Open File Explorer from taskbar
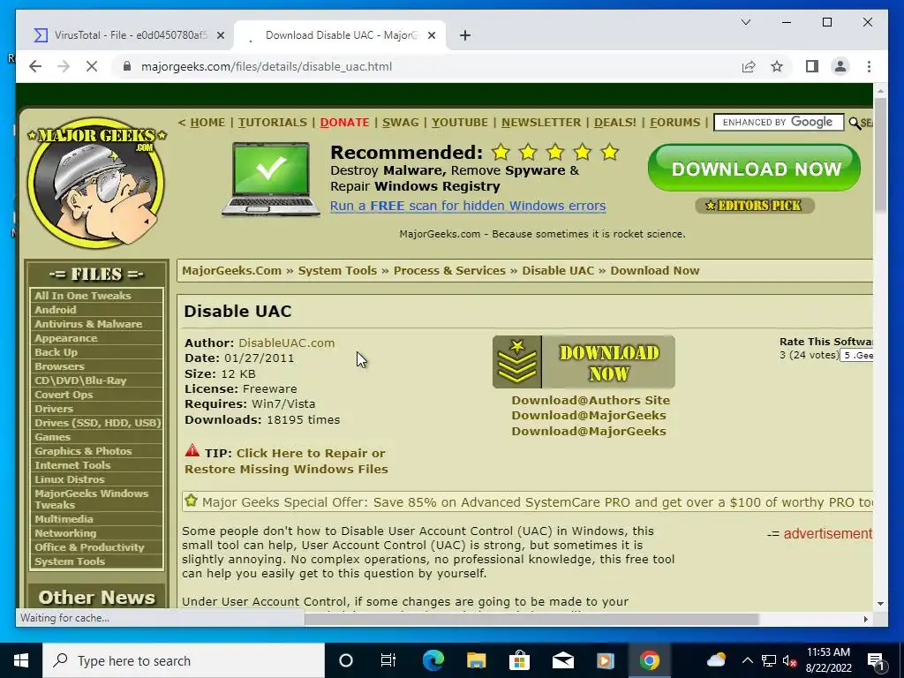 click(476, 660)
